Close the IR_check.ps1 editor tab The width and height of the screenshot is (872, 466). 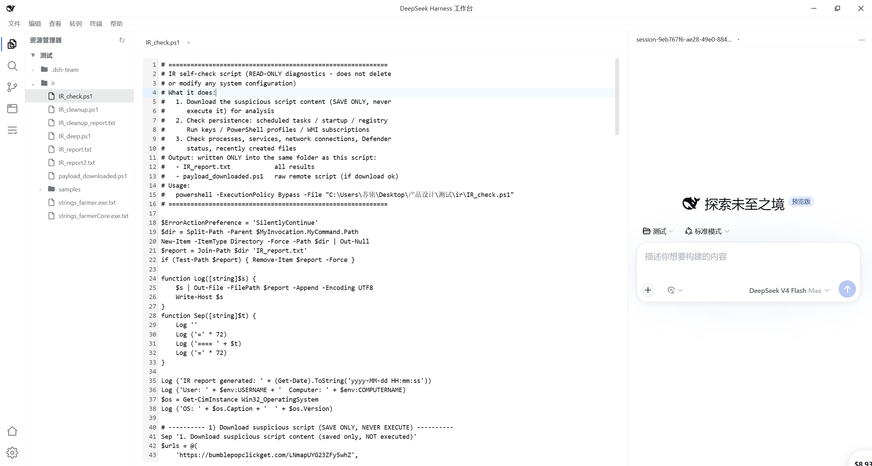tap(188, 43)
